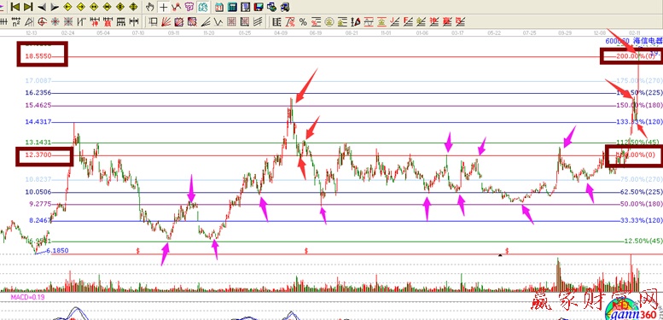Click the red floppy disk save icon
The width and height of the screenshot is (663, 320).
[x=259, y=7]
